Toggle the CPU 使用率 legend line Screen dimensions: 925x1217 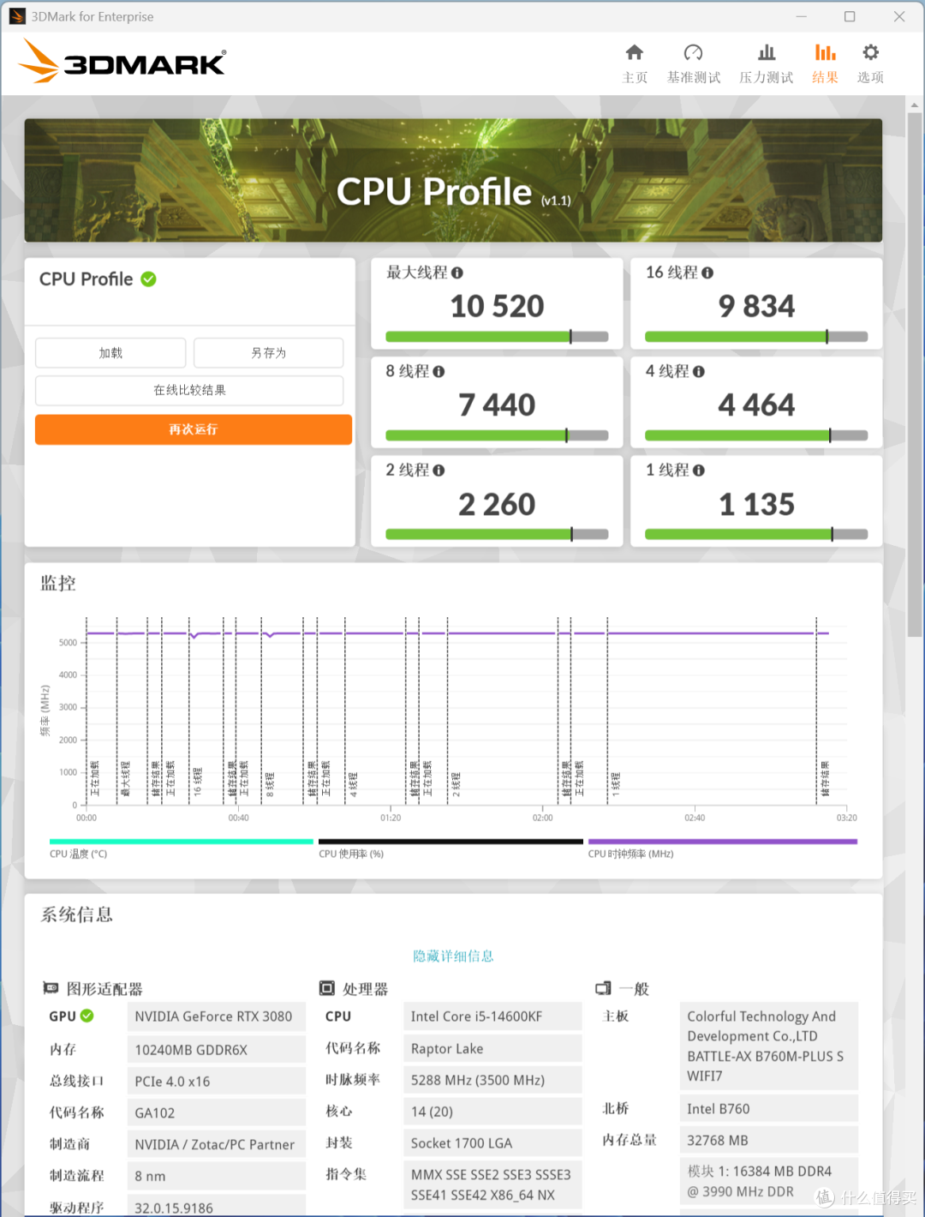(451, 842)
